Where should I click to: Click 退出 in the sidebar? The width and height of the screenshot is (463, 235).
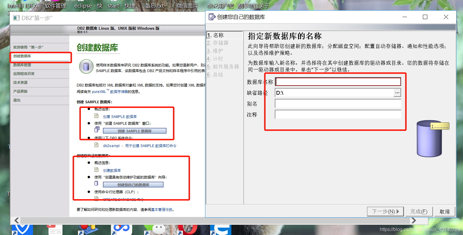[17, 100]
